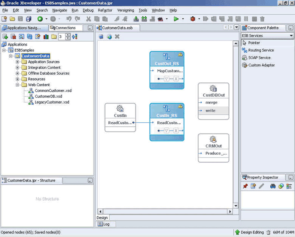Viewport: 295px width, 237px height.
Task: Open the Debug button dropdown arrow
Action: [199, 19]
